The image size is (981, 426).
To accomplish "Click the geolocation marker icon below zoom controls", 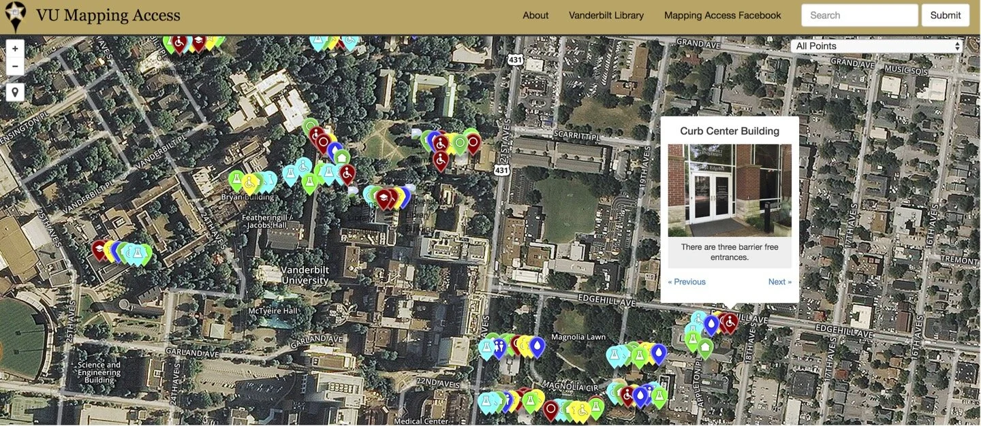I will (14, 91).
